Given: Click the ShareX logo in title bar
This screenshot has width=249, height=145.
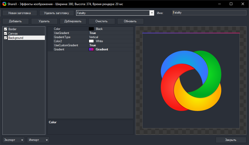Looking at the screenshot, I should click(4, 4).
